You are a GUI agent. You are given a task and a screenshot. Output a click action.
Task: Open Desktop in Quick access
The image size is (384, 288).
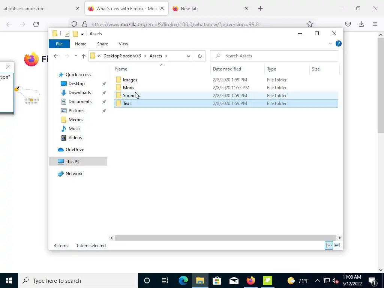click(76, 84)
